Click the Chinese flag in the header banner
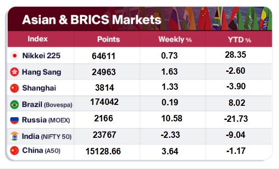The height and width of the screenshot is (169, 279). click(x=205, y=18)
